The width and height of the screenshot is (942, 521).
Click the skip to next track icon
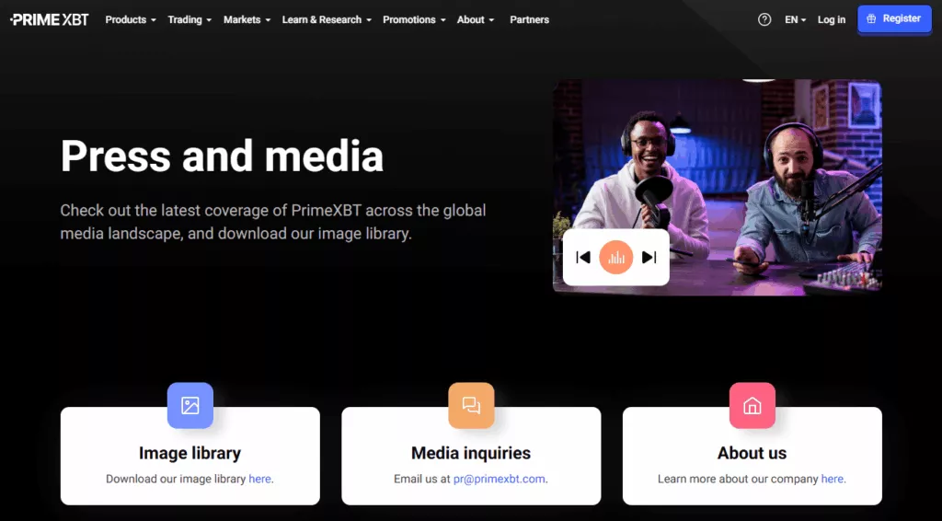pos(649,257)
